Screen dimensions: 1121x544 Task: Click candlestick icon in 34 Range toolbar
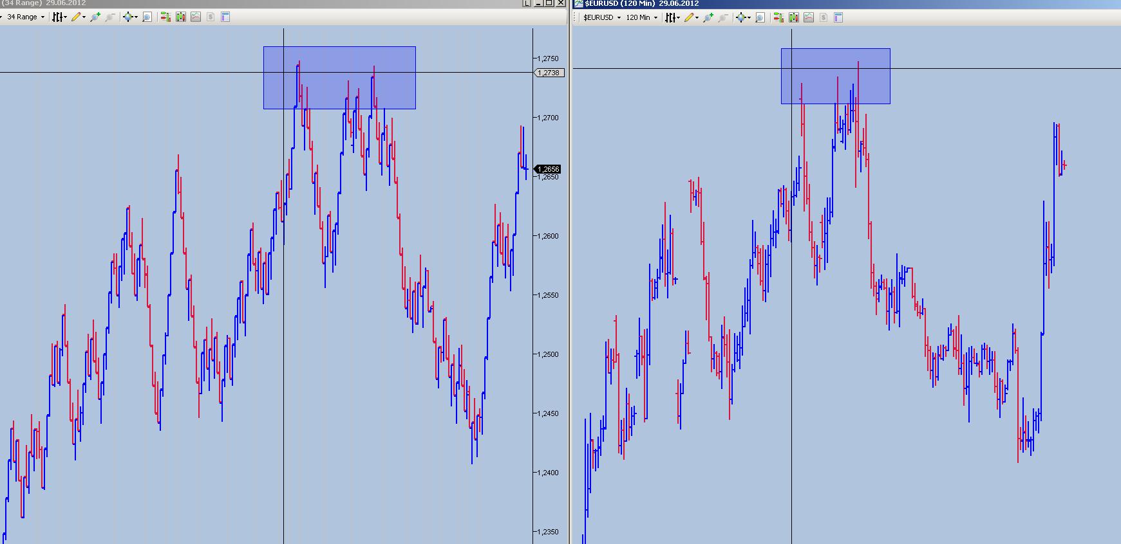coord(181,17)
